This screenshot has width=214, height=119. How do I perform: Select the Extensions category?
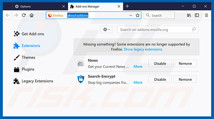[x=27, y=46]
